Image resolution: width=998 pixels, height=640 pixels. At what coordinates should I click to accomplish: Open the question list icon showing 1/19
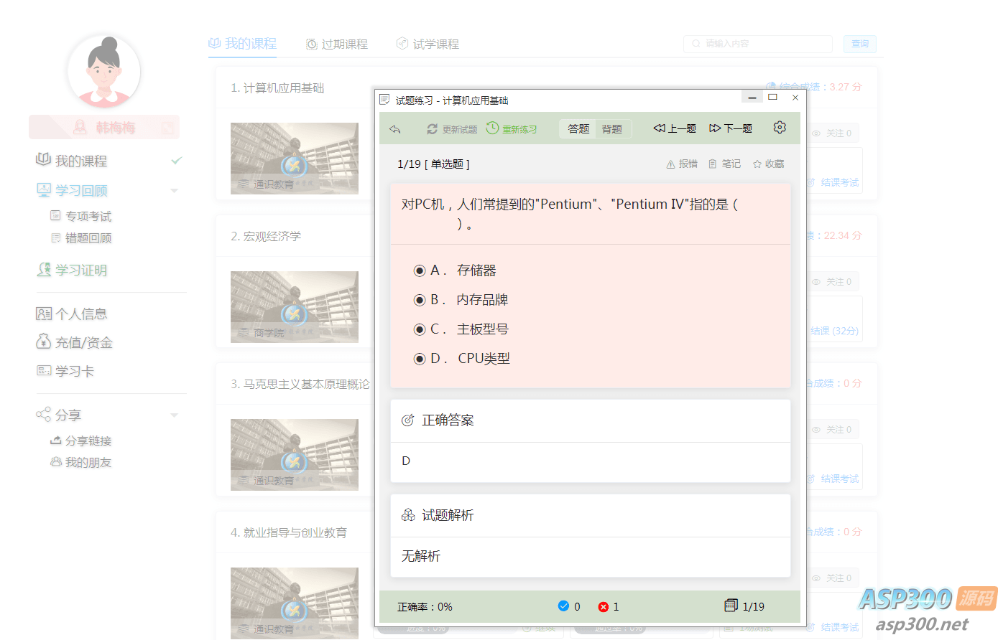coord(731,606)
